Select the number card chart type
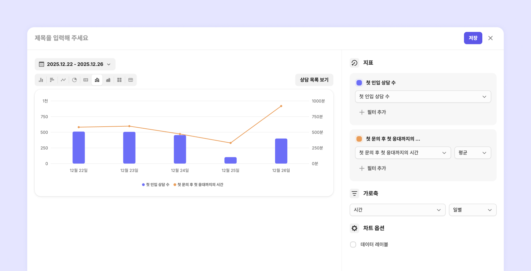Viewport: 531px width, 271px height. pos(86,80)
